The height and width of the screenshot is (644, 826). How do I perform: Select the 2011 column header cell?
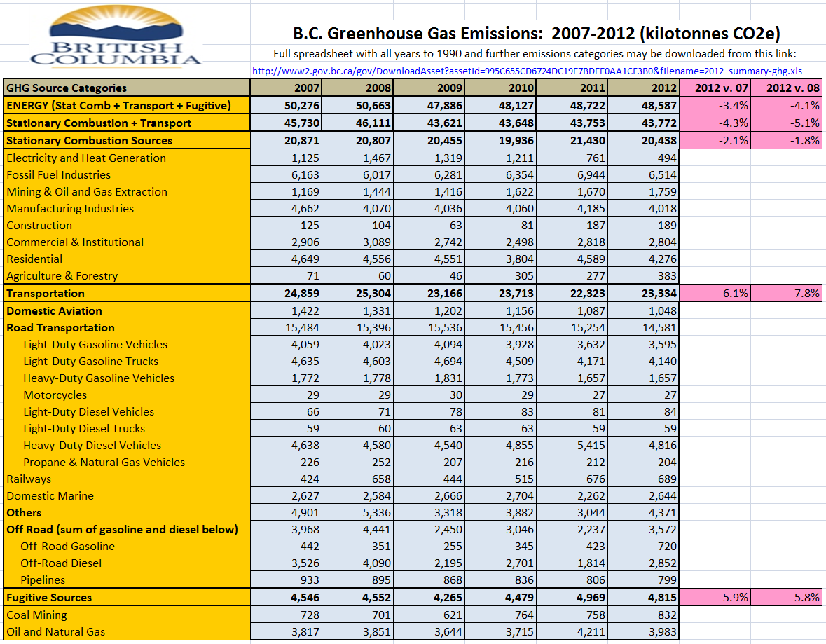point(572,88)
